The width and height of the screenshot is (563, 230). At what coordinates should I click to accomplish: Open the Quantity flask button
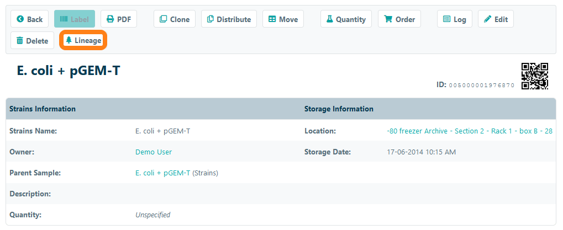click(346, 19)
